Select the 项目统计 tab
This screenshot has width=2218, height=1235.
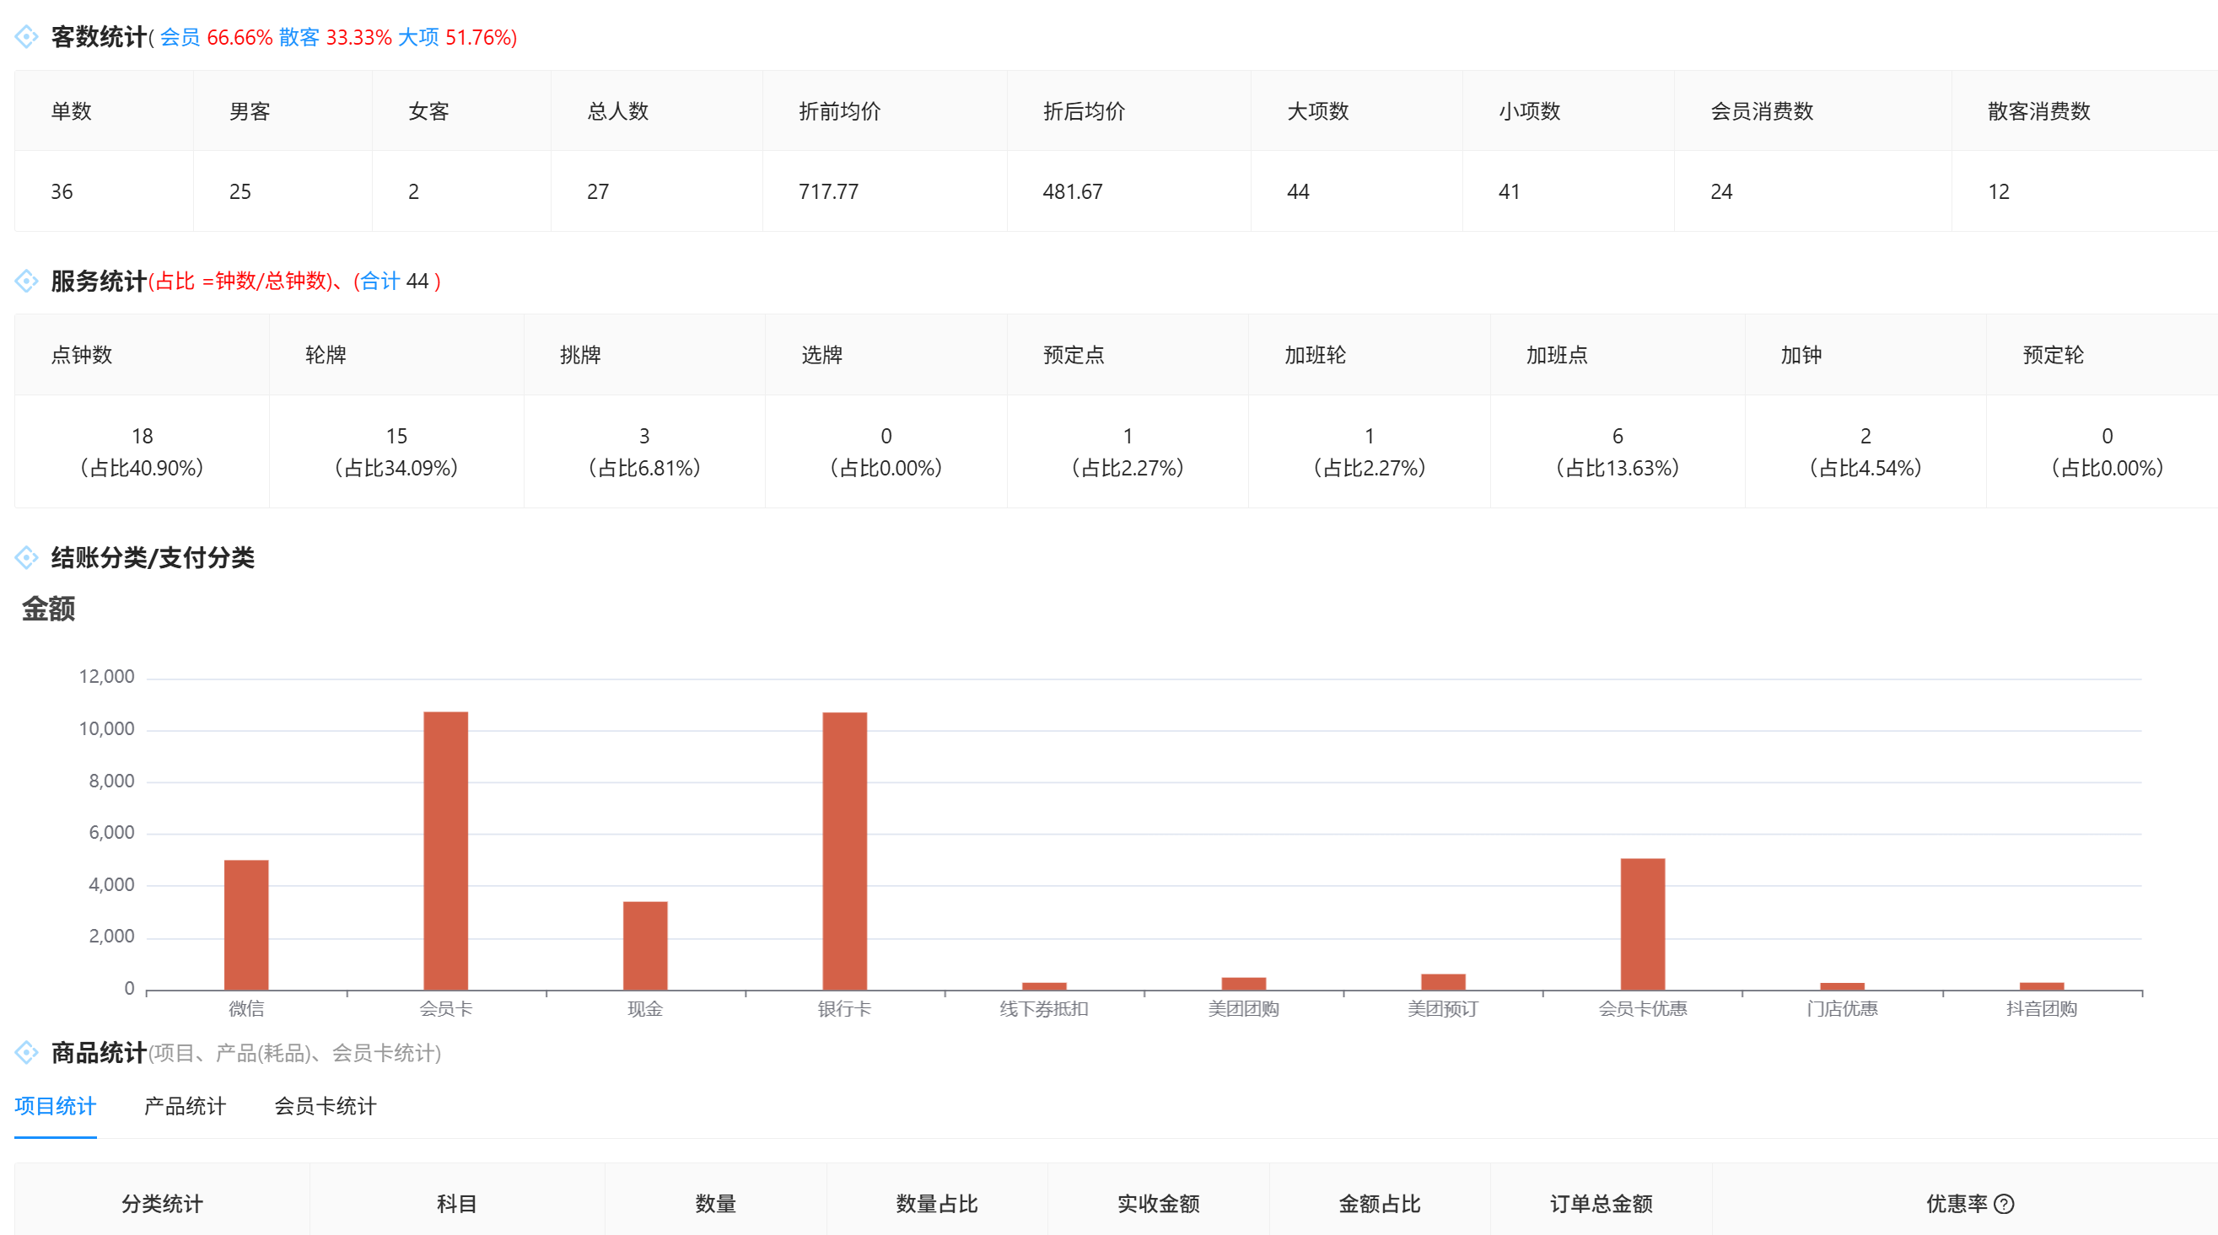[55, 1106]
